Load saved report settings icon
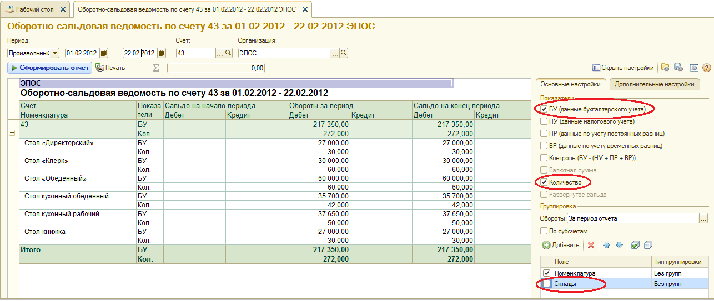The width and height of the screenshot is (714, 301). pos(665,68)
